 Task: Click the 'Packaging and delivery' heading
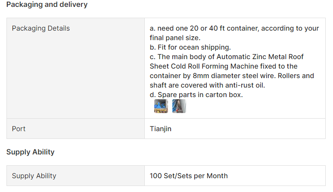(47, 4)
